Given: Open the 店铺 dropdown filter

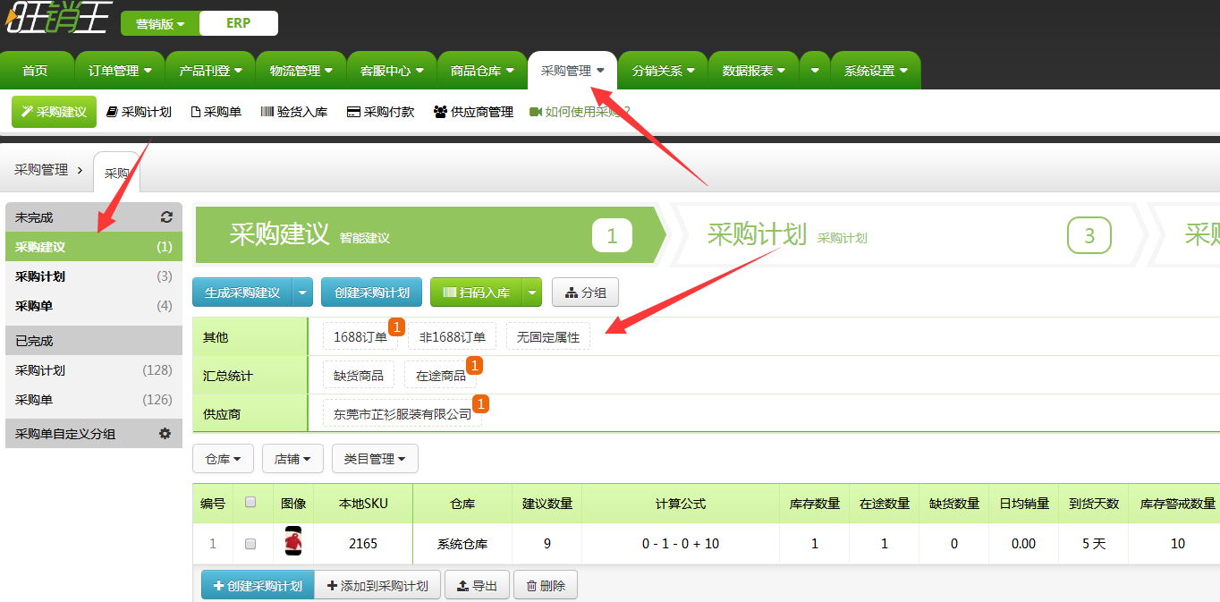Looking at the screenshot, I should click(x=292, y=459).
